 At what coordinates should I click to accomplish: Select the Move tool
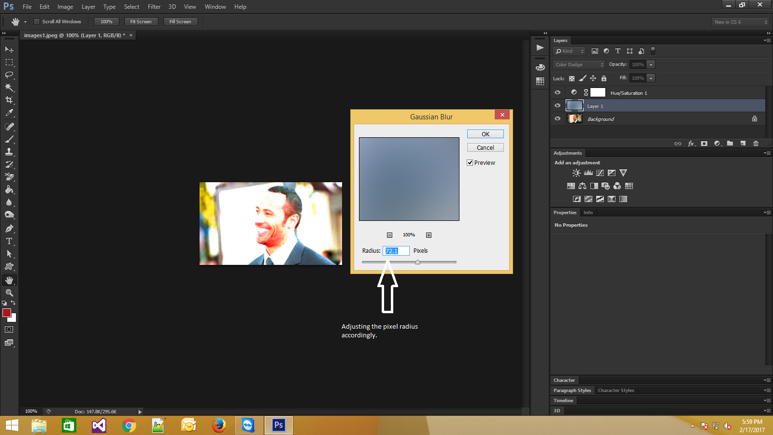point(9,49)
